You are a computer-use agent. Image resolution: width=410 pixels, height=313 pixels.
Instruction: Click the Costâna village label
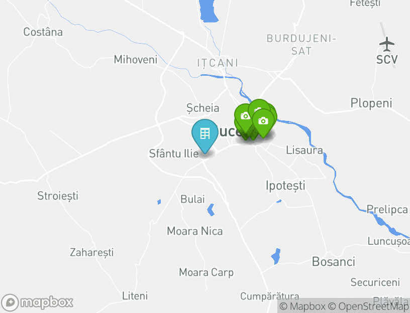click(x=43, y=32)
